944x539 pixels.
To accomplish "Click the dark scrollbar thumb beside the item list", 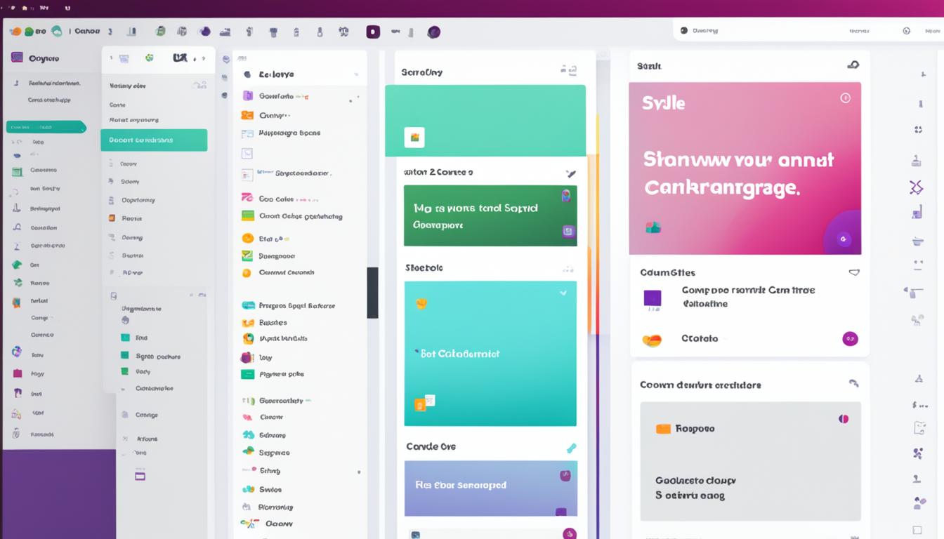I will pyautogui.click(x=372, y=293).
